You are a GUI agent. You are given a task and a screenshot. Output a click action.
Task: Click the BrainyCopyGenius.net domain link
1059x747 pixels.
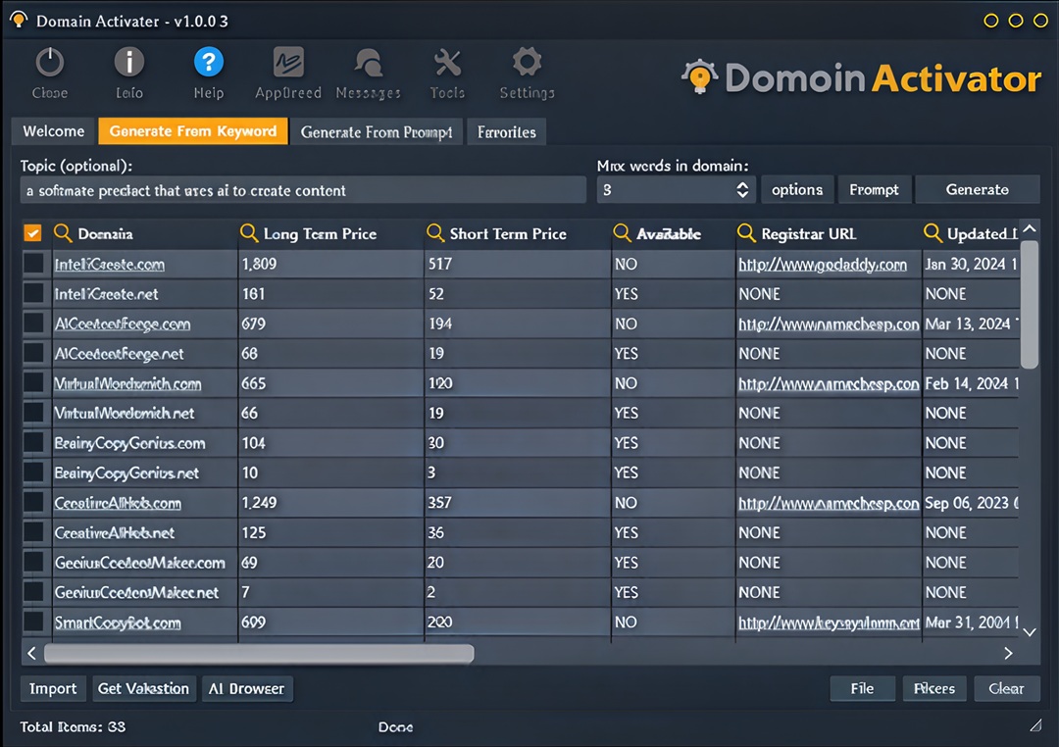[x=126, y=473]
